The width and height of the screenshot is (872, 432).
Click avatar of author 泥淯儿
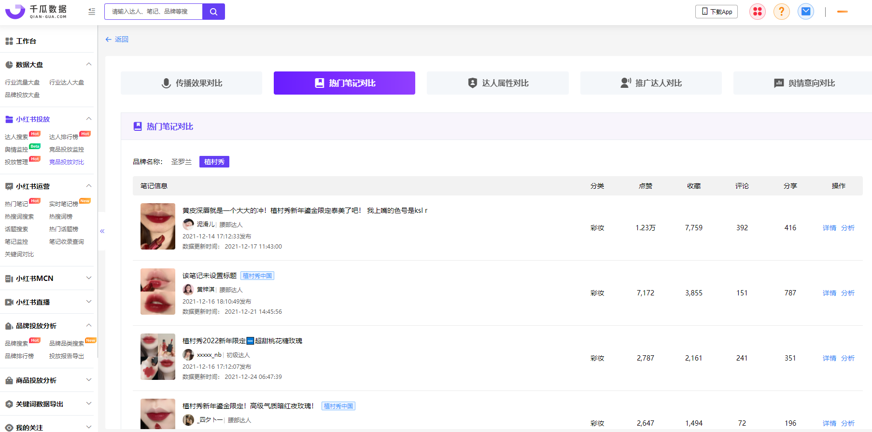coord(188,224)
